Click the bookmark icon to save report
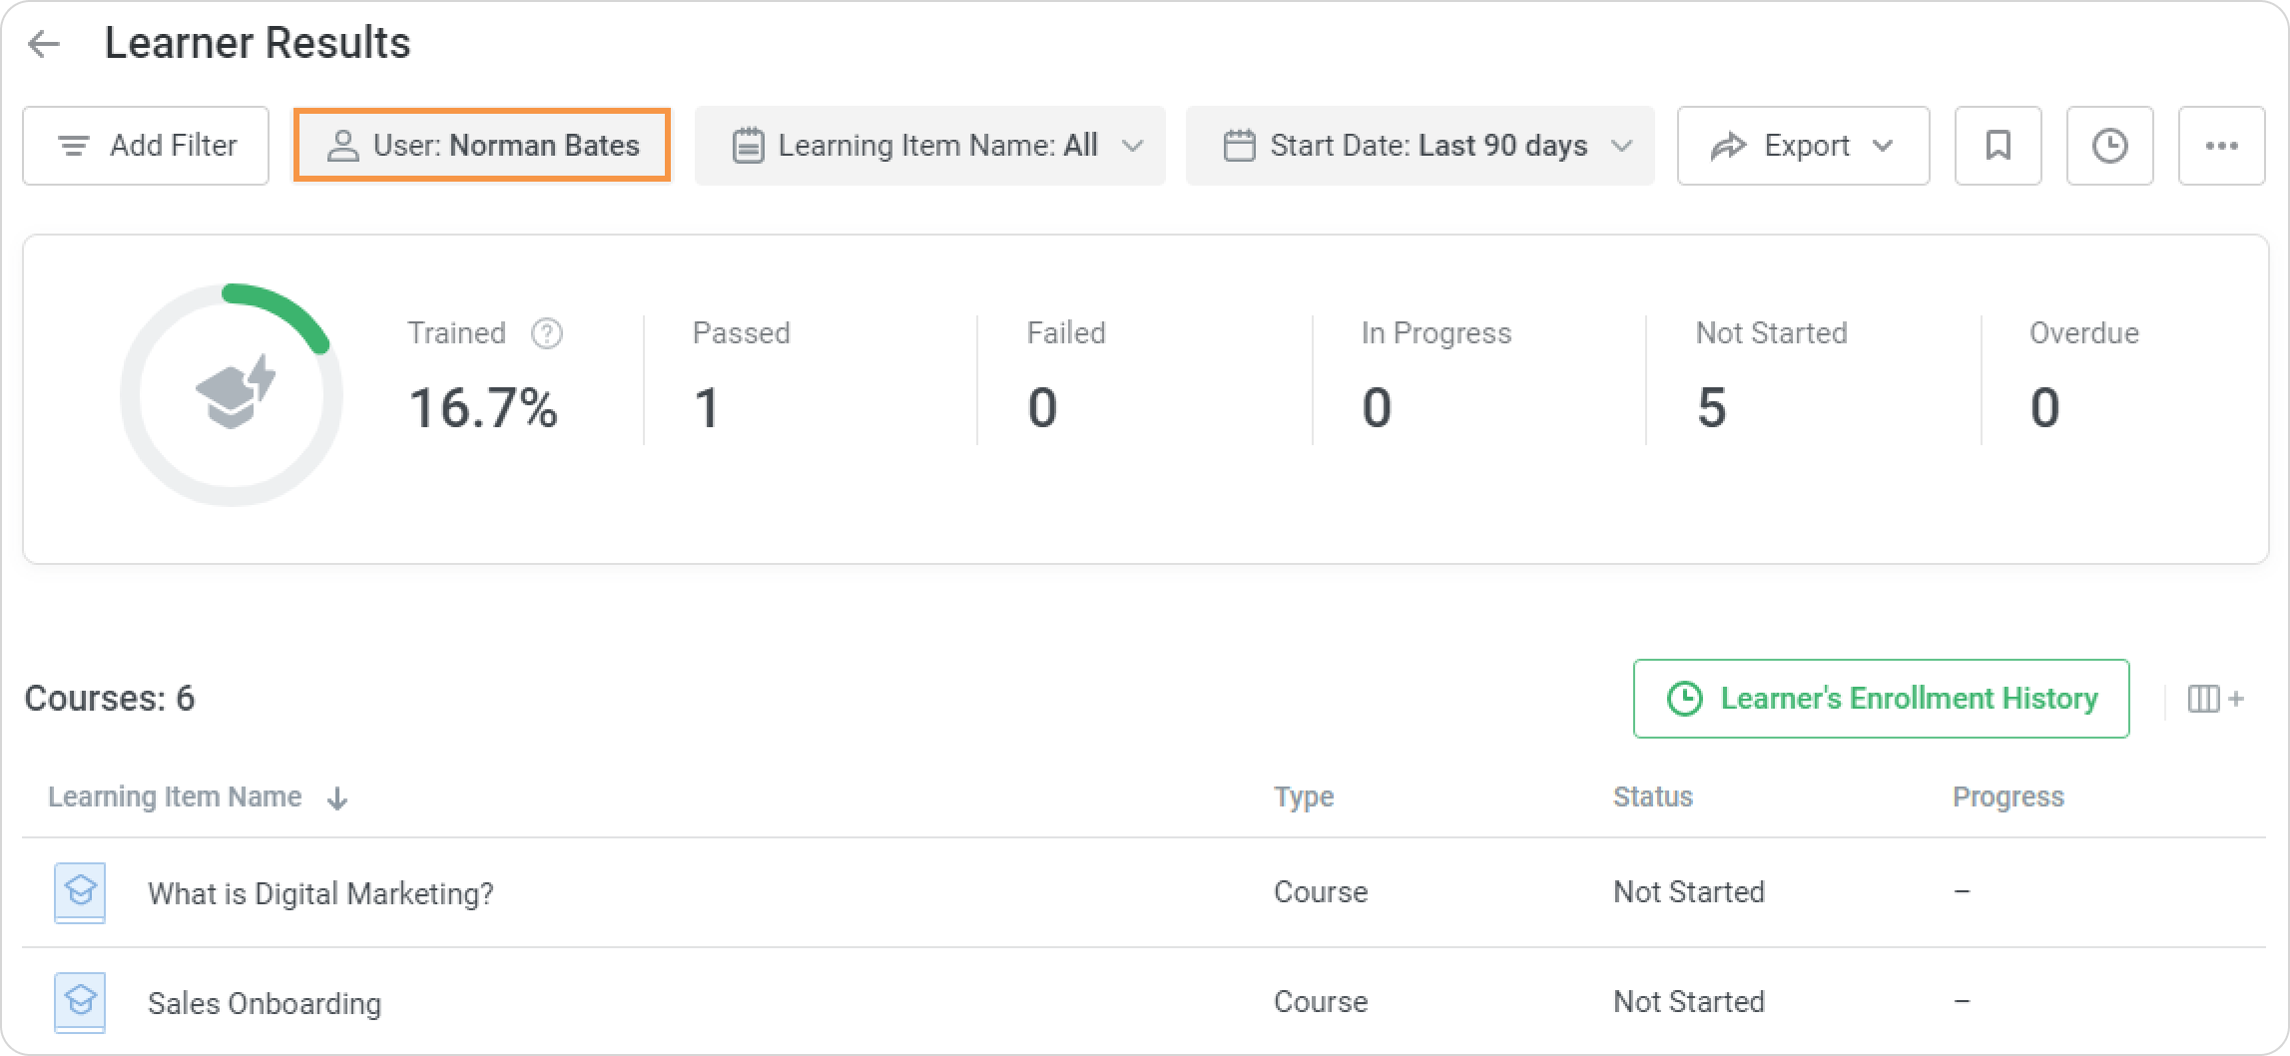This screenshot has height=1056, width=2290. pyautogui.click(x=1998, y=146)
